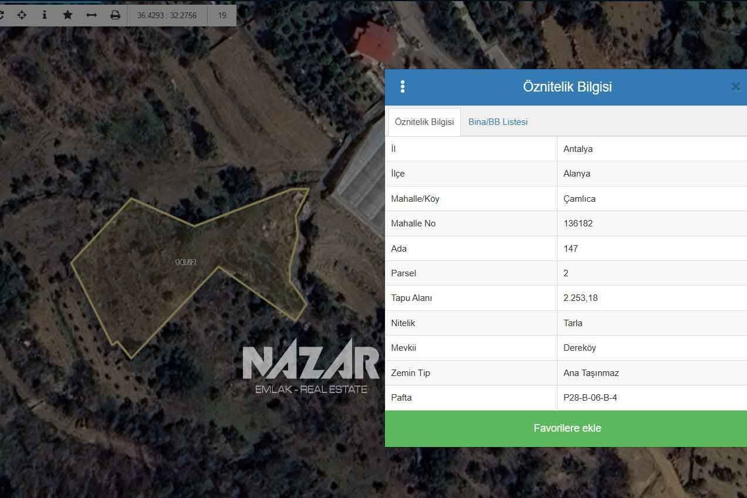Click the 147/2 parcel label on map
The image size is (747, 498).
[x=185, y=262]
